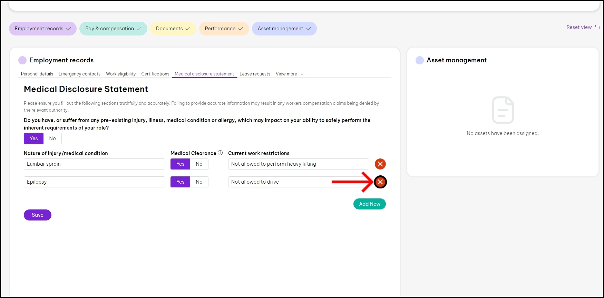Screen dimensions: 604x298
Task: Toggle the Asset management filter chip
Action: coord(284,29)
